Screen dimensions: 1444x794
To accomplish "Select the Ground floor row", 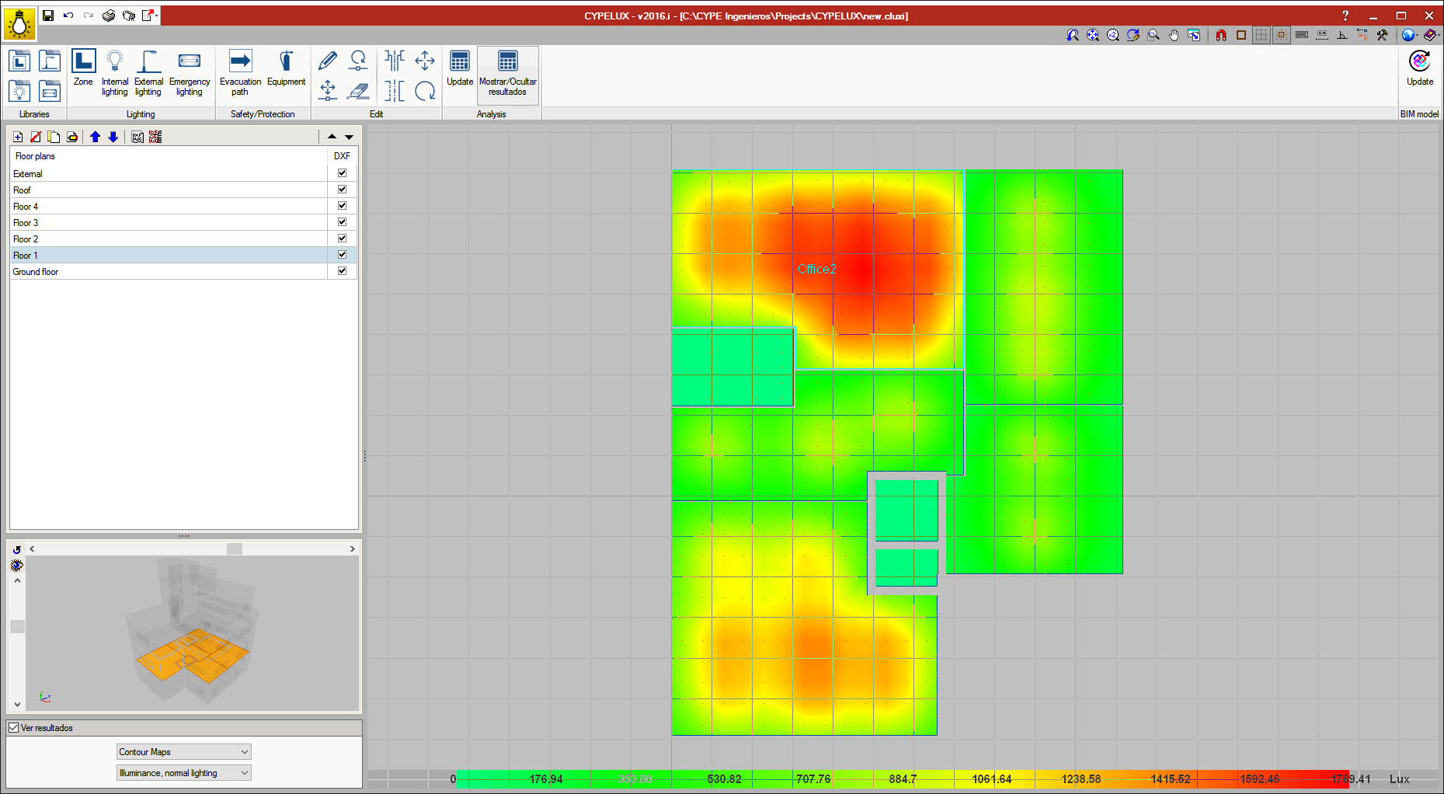I will (x=169, y=271).
